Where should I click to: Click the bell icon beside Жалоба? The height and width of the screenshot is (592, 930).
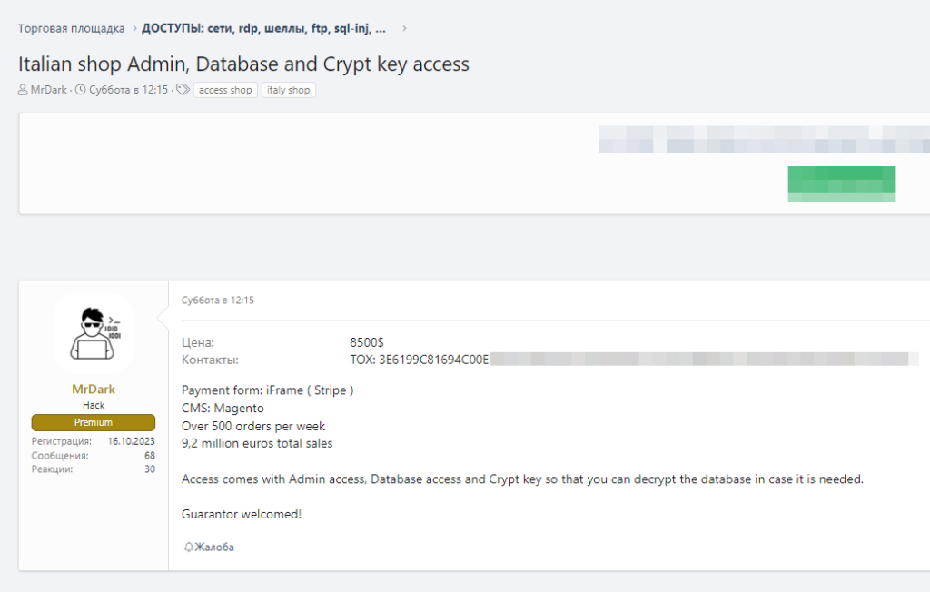coord(189,548)
